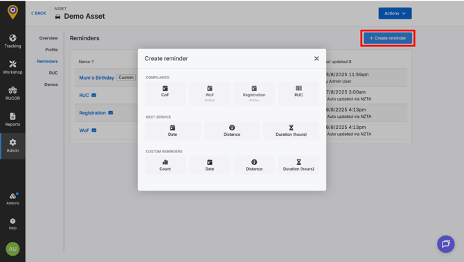464x262 pixels.
Task: Select Next Service Distance option
Action: pos(232,130)
